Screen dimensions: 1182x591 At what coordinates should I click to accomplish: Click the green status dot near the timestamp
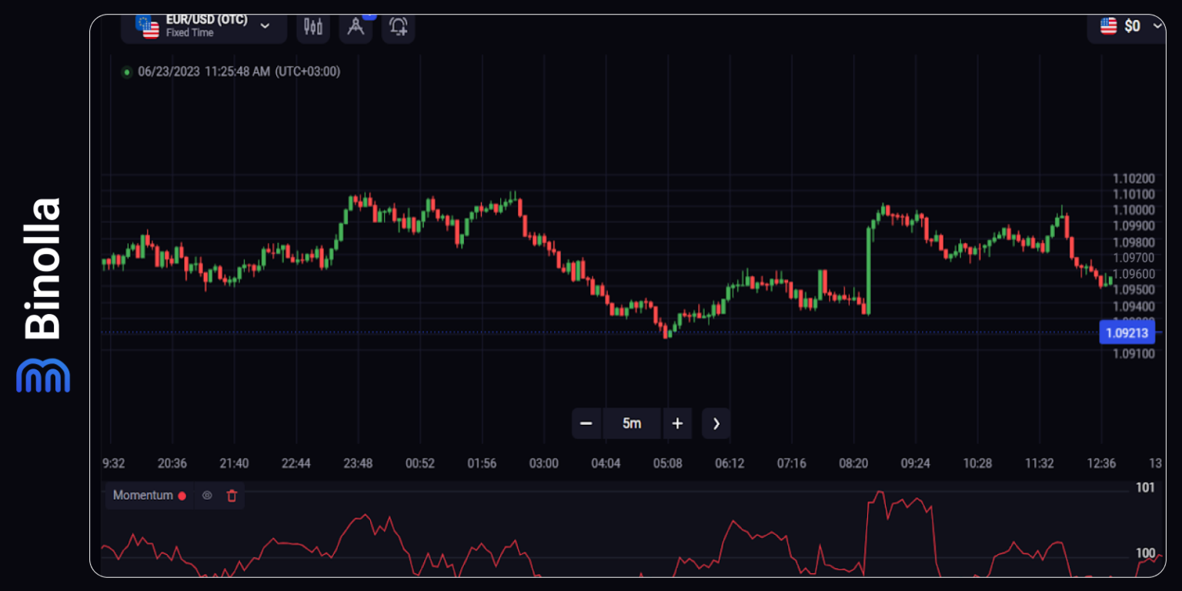coord(126,72)
